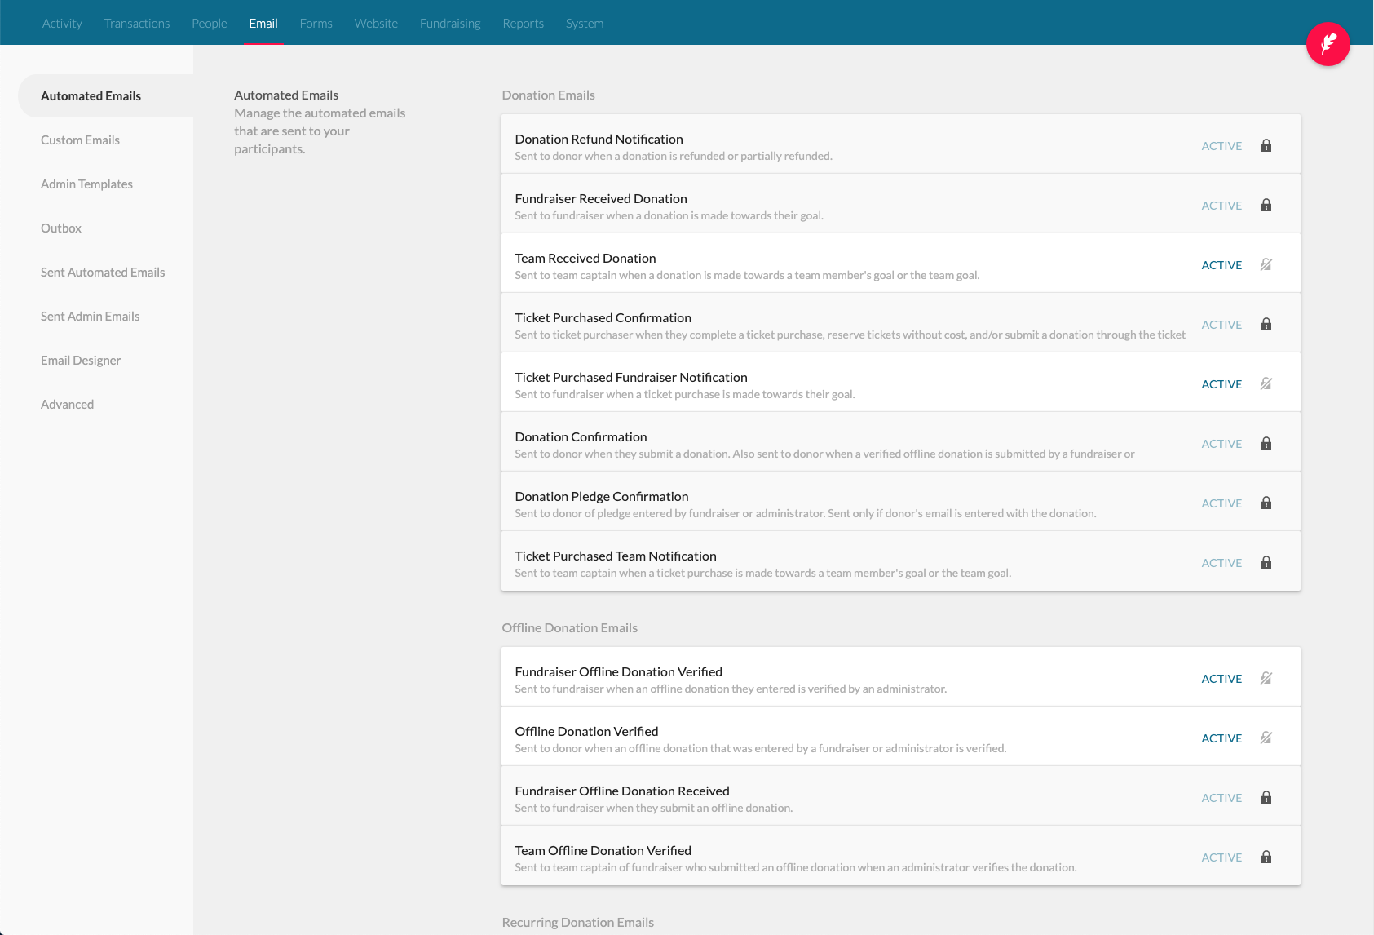This screenshot has width=1374, height=935.
Task: Open Team Offline Donation Verified email
Action: point(900,855)
